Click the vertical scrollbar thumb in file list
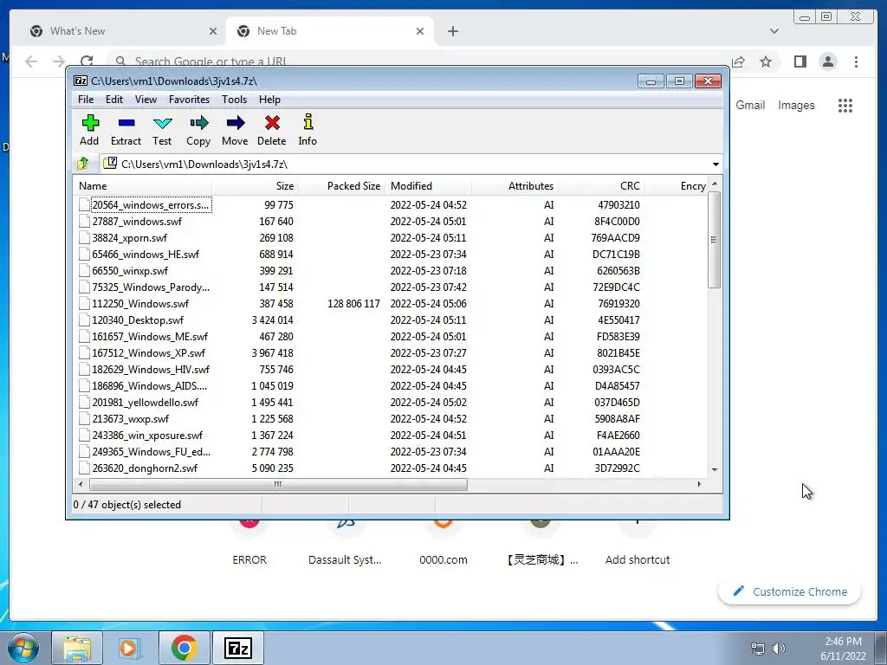The image size is (887, 665). click(715, 240)
